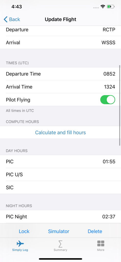Edit PIC Night hours 02:37
The height and width of the screenshot is (262, 121).
[x=60, y=217]
